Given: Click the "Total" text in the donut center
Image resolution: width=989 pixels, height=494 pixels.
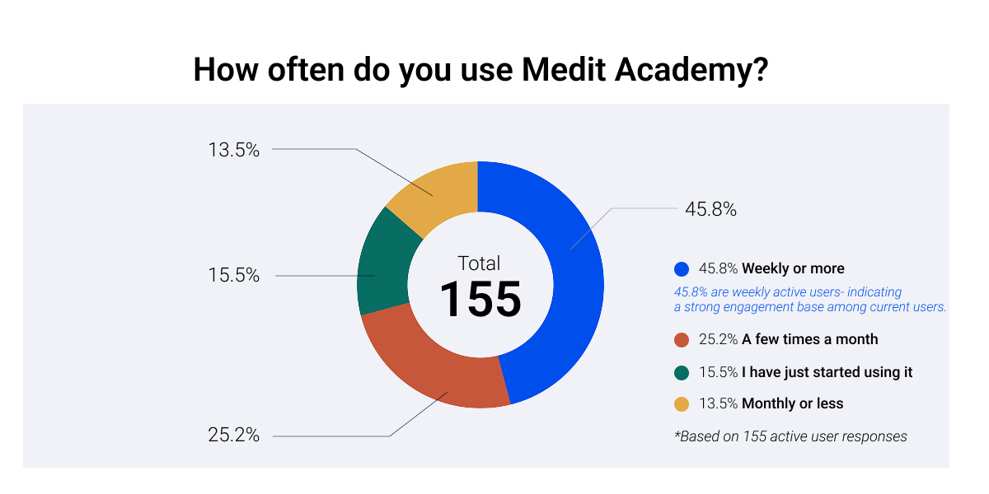Looking at the screenshot, I should click(480, 263).
